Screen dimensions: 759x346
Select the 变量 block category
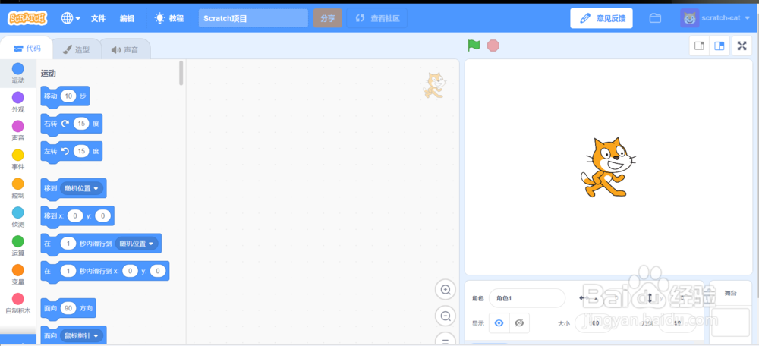tap(18, 275)
